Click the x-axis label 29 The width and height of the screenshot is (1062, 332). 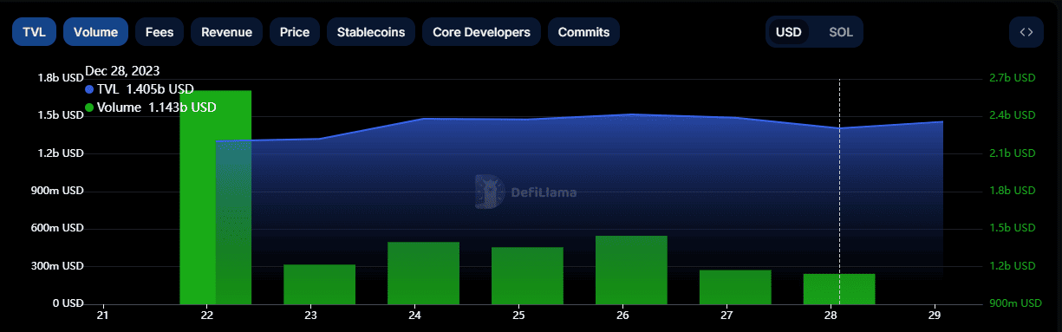point(935,315)
